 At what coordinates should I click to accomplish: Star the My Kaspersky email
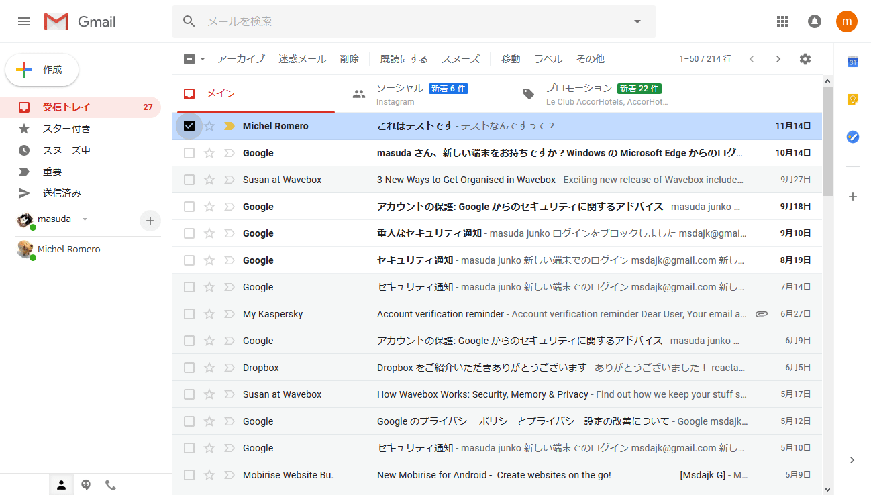[x=209, y=314]
